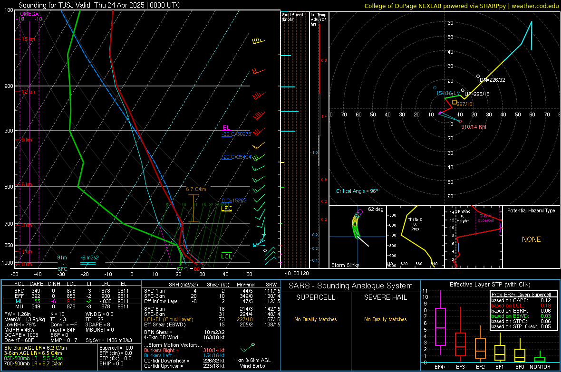Click the 310/14 RM hodograph label
This screenshot has height=372, width=561.
[474, 127]
